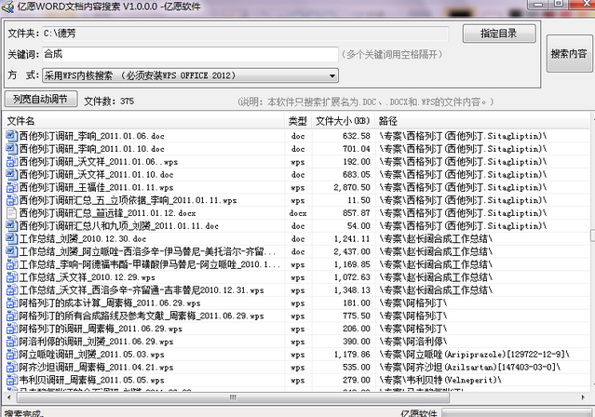Screen dimensions: 595x417
Task: Click size value 2,437.00
Action: (x=352, y=251)
